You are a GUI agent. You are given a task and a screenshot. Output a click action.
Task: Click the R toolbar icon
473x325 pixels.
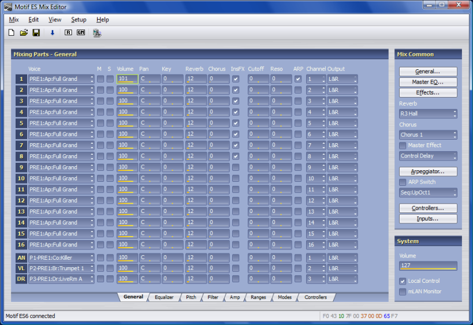coord(68,33)
